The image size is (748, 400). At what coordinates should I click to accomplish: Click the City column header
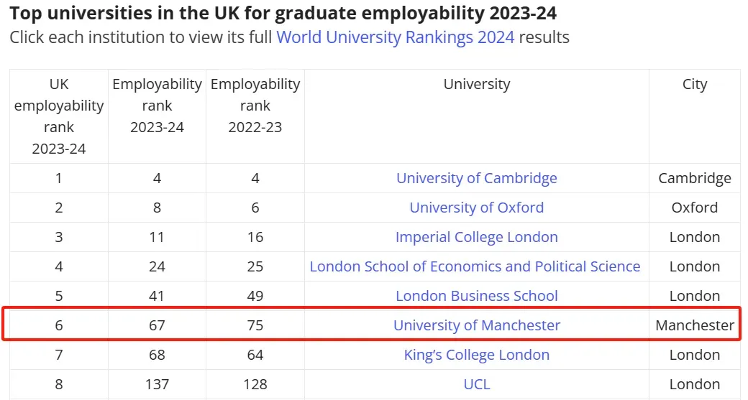point(695,85)
